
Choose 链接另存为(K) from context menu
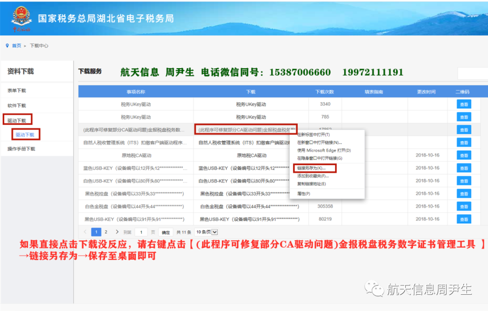tap(311, 168)
